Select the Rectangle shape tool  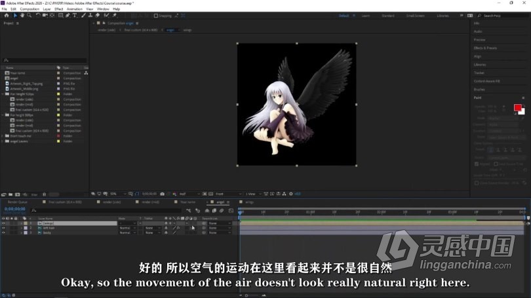pyautogui.click(x=60, y=16)
